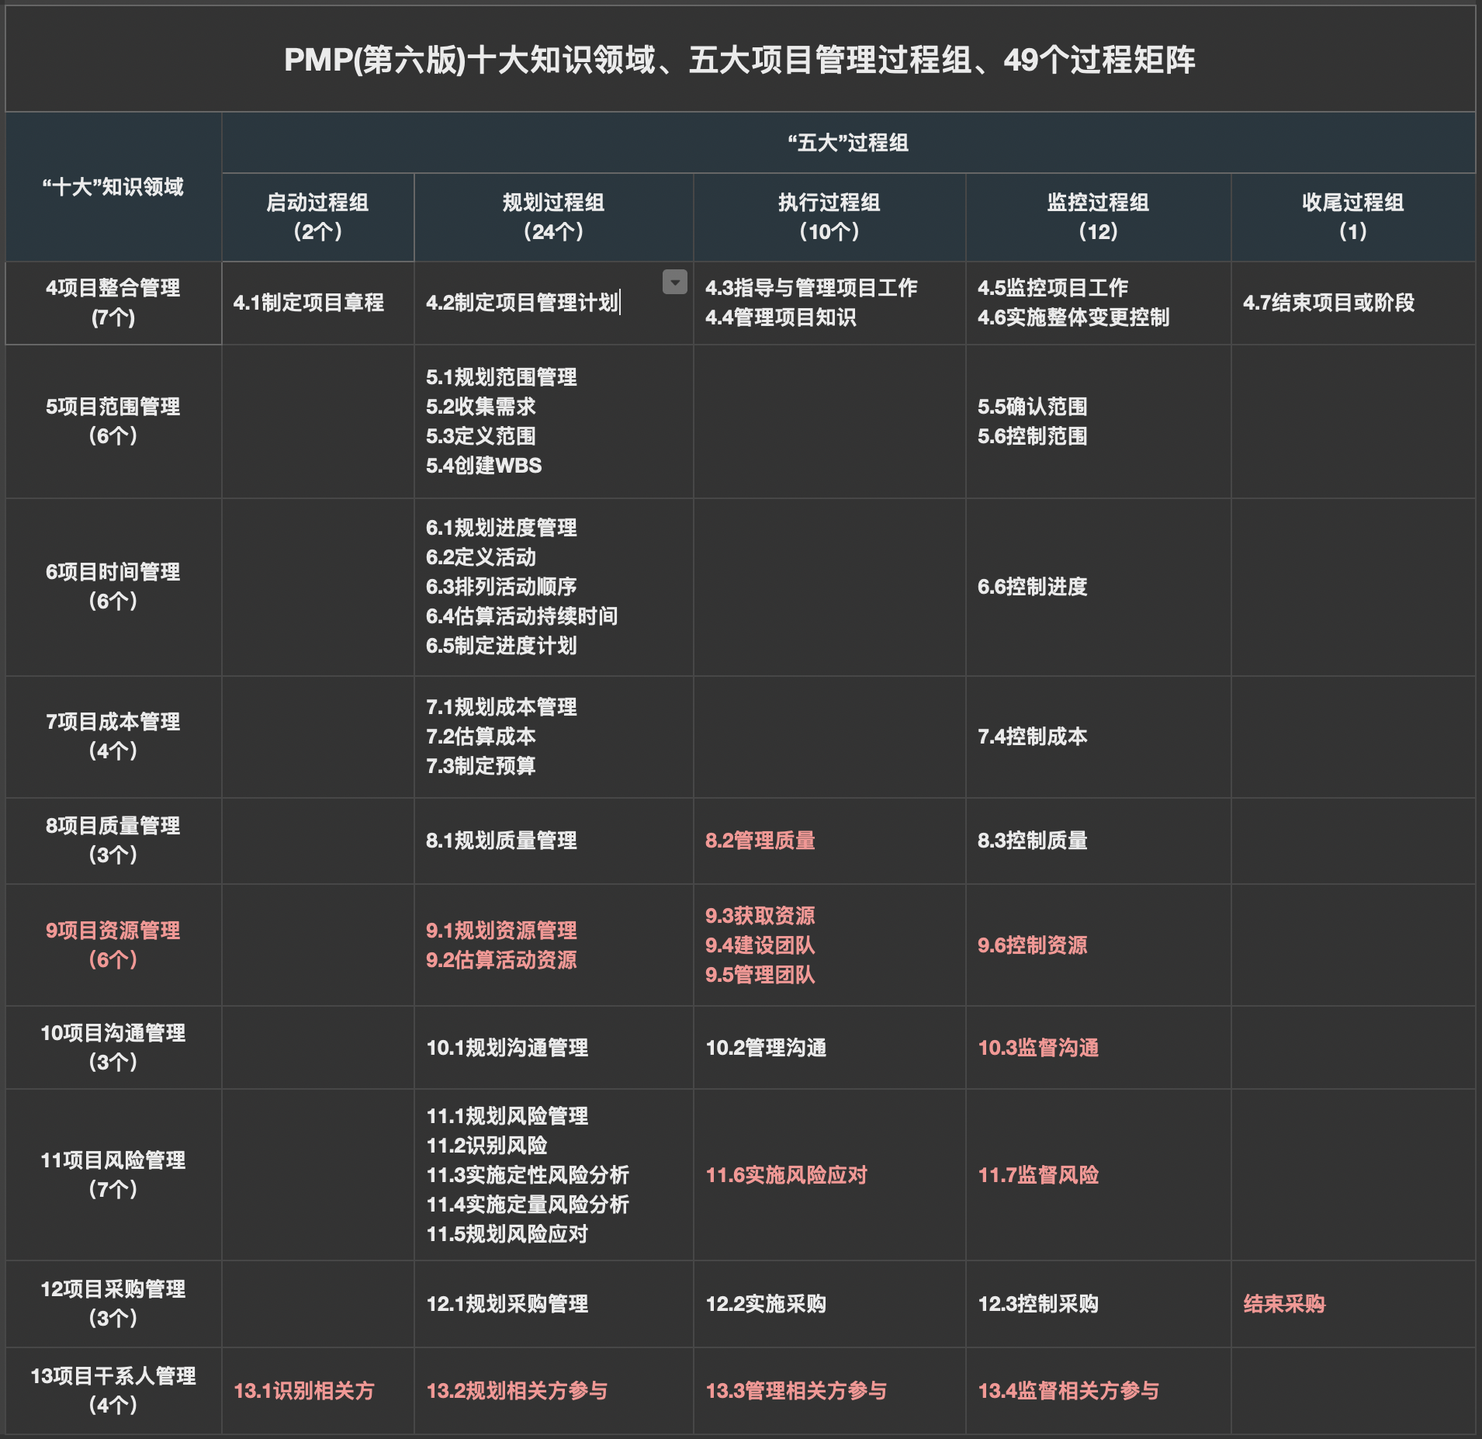The image size is (1482, 1439).
Task: Select cell 4.7结束项目或阶段
Action: 1353,303
